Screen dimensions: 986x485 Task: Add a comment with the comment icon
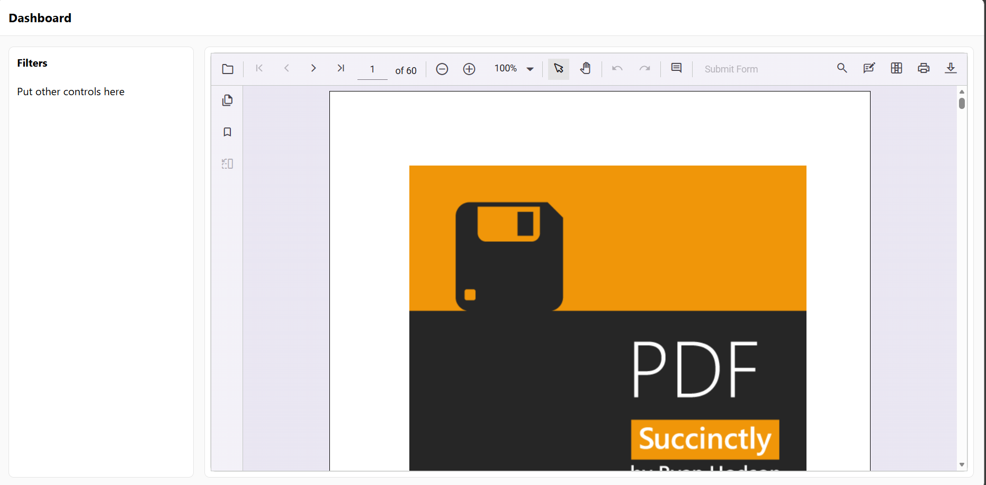click(676, 68)
